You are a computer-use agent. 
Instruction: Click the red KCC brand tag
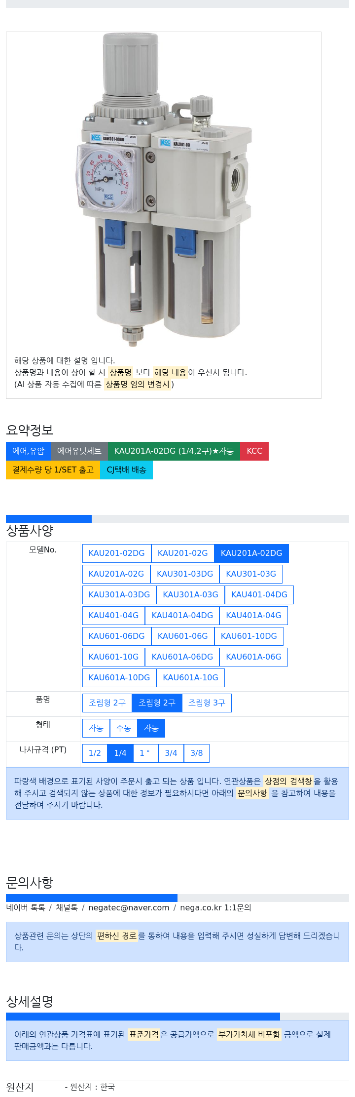254,451
